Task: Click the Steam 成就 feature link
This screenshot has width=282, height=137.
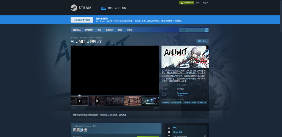Action: [x=177, y=132]
